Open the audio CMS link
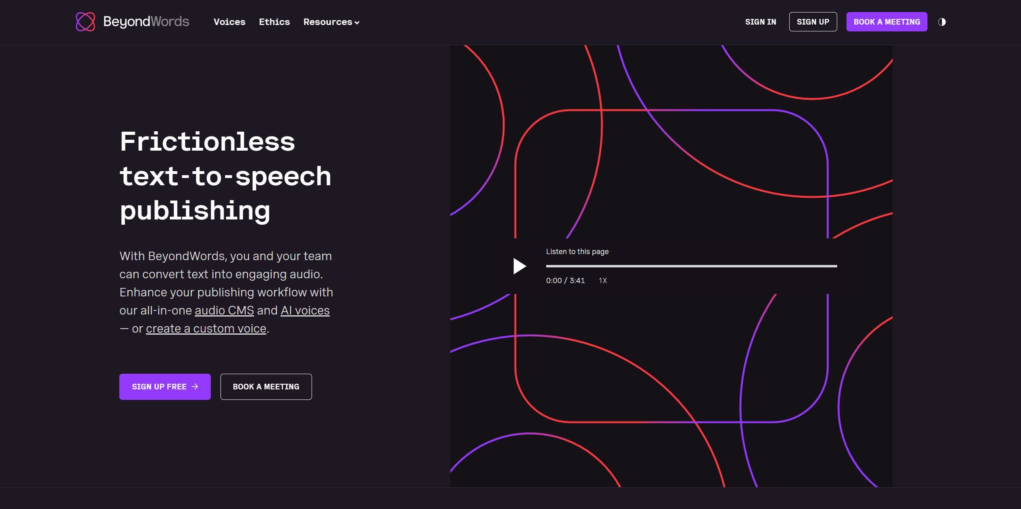 click(224, 310)
